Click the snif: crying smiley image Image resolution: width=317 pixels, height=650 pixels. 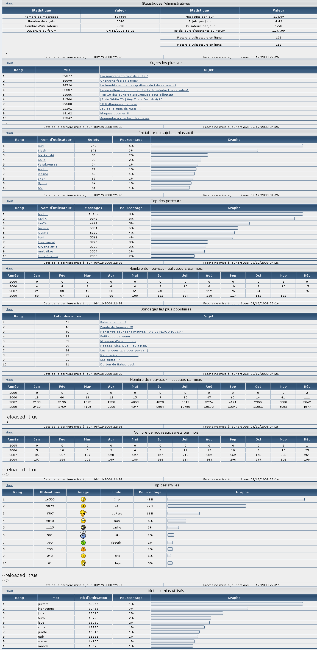pyautogui.click(x=83, y=520)
